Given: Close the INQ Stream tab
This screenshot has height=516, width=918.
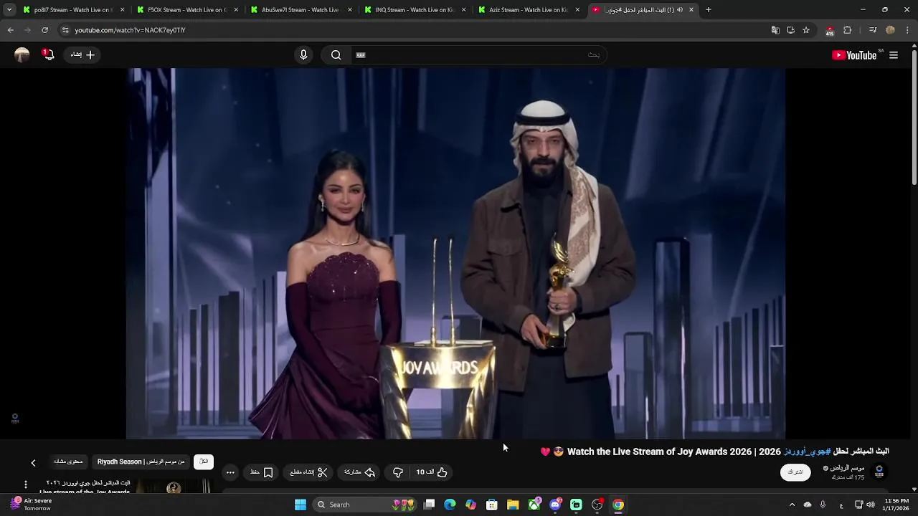Looking at the screenshot, I should (463, 10).
